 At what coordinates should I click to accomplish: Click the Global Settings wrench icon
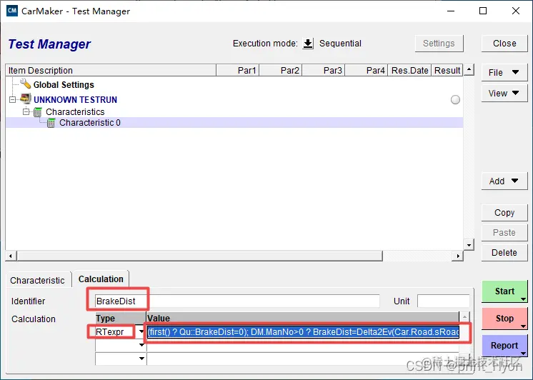(25, 84)
